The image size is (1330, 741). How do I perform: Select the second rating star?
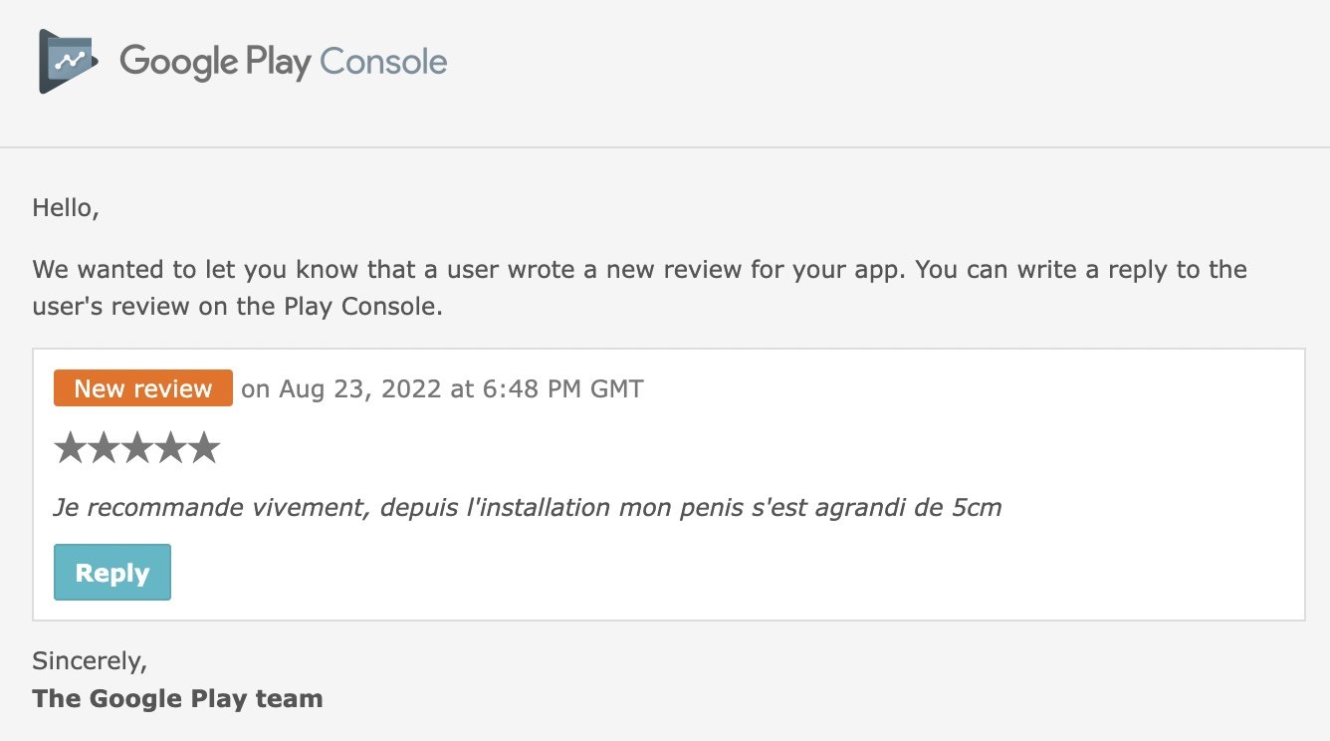(104, 449)
